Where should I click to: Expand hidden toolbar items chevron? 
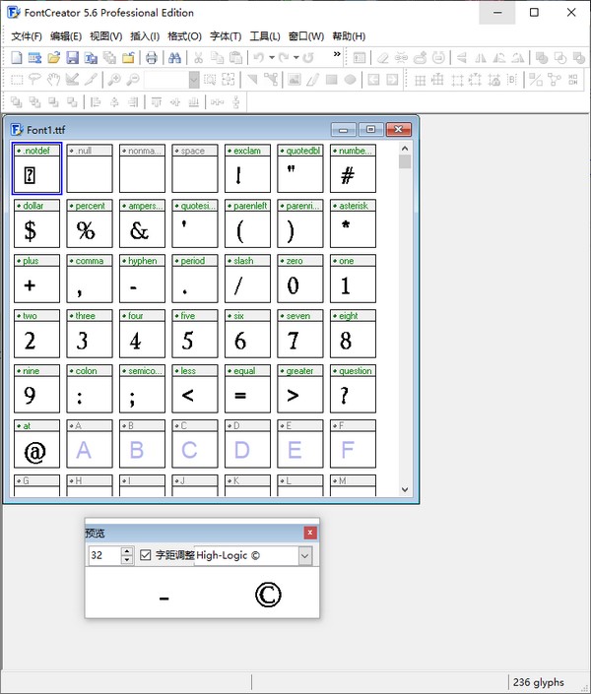[x=337, y=54]
